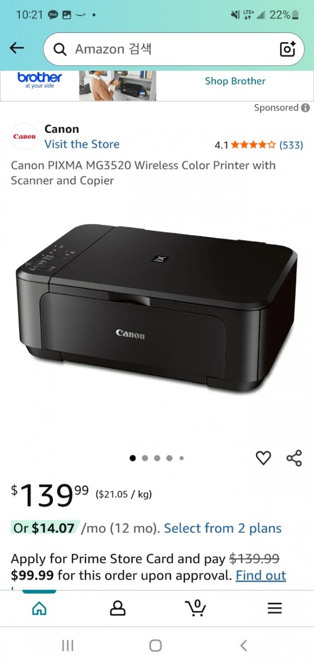Tap the back arrow icon
314x663 pixels.
point(17,48)
